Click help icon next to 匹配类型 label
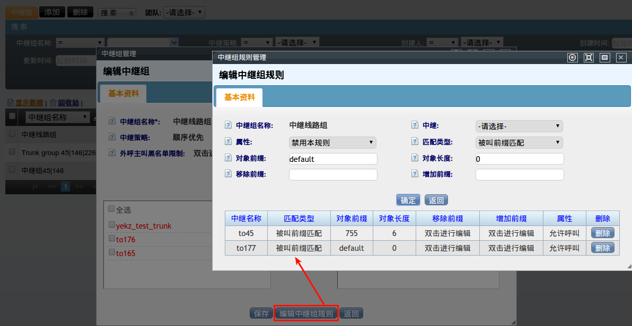The width and height of the screenshot is (632, 326). (x=415, y=142)
